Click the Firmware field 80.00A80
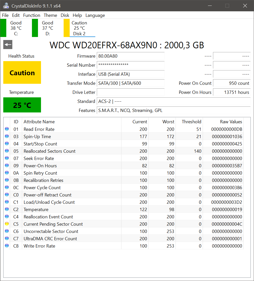The width and height of the screenshot is (254, 281). click(131, 56)
